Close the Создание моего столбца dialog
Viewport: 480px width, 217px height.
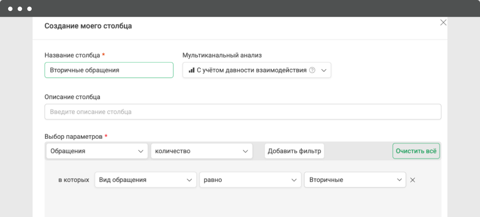click(443, 23)
